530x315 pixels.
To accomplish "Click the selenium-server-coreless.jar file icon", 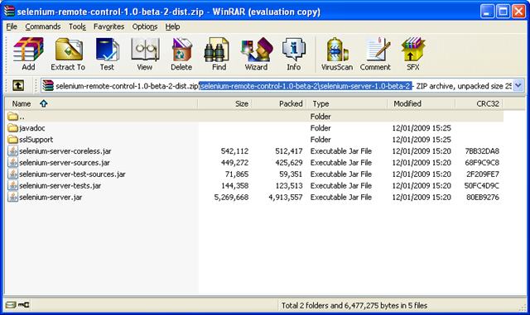I will [13, 151].
